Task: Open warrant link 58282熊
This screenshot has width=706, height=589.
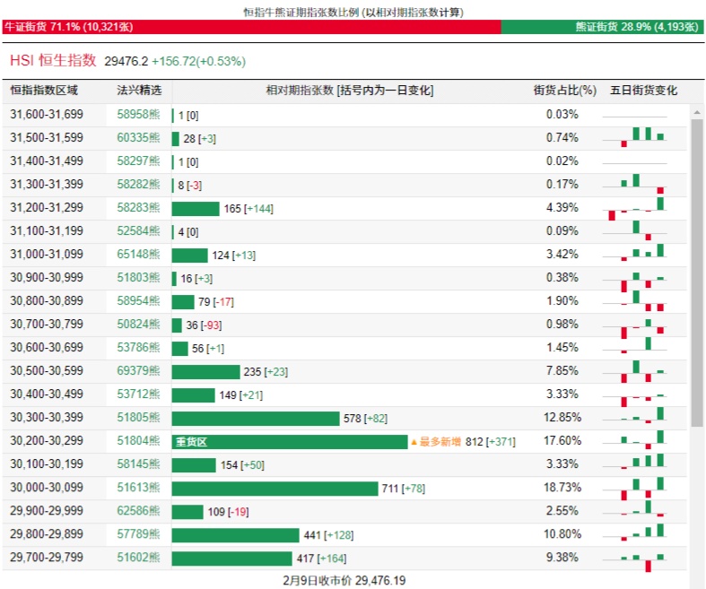Action: (138, 185)
